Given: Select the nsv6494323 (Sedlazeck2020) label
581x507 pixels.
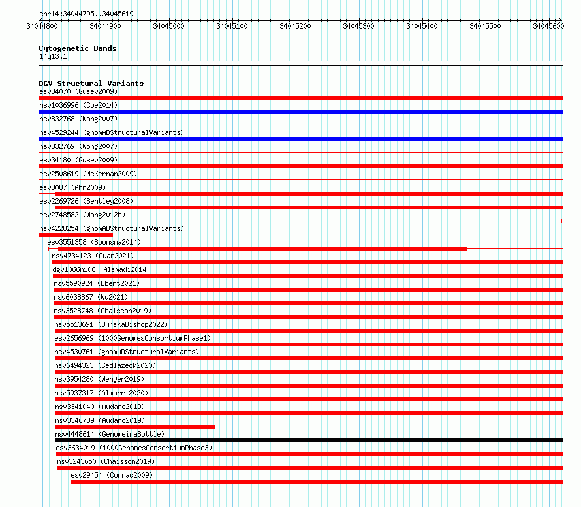Looking at the screenshot, I should (105, 365).
